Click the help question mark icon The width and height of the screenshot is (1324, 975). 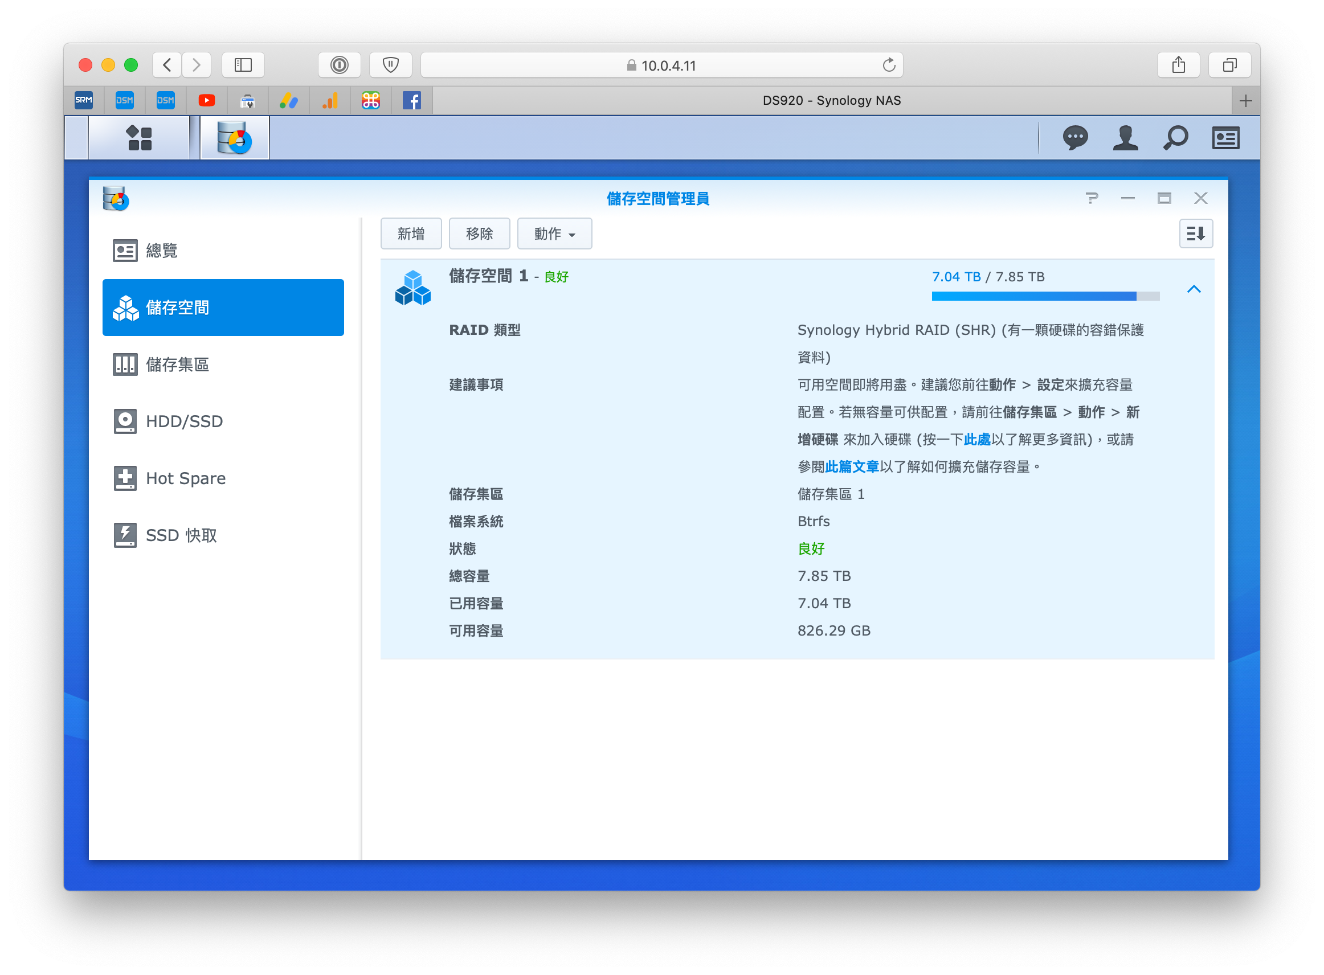tap(1092, 198)
